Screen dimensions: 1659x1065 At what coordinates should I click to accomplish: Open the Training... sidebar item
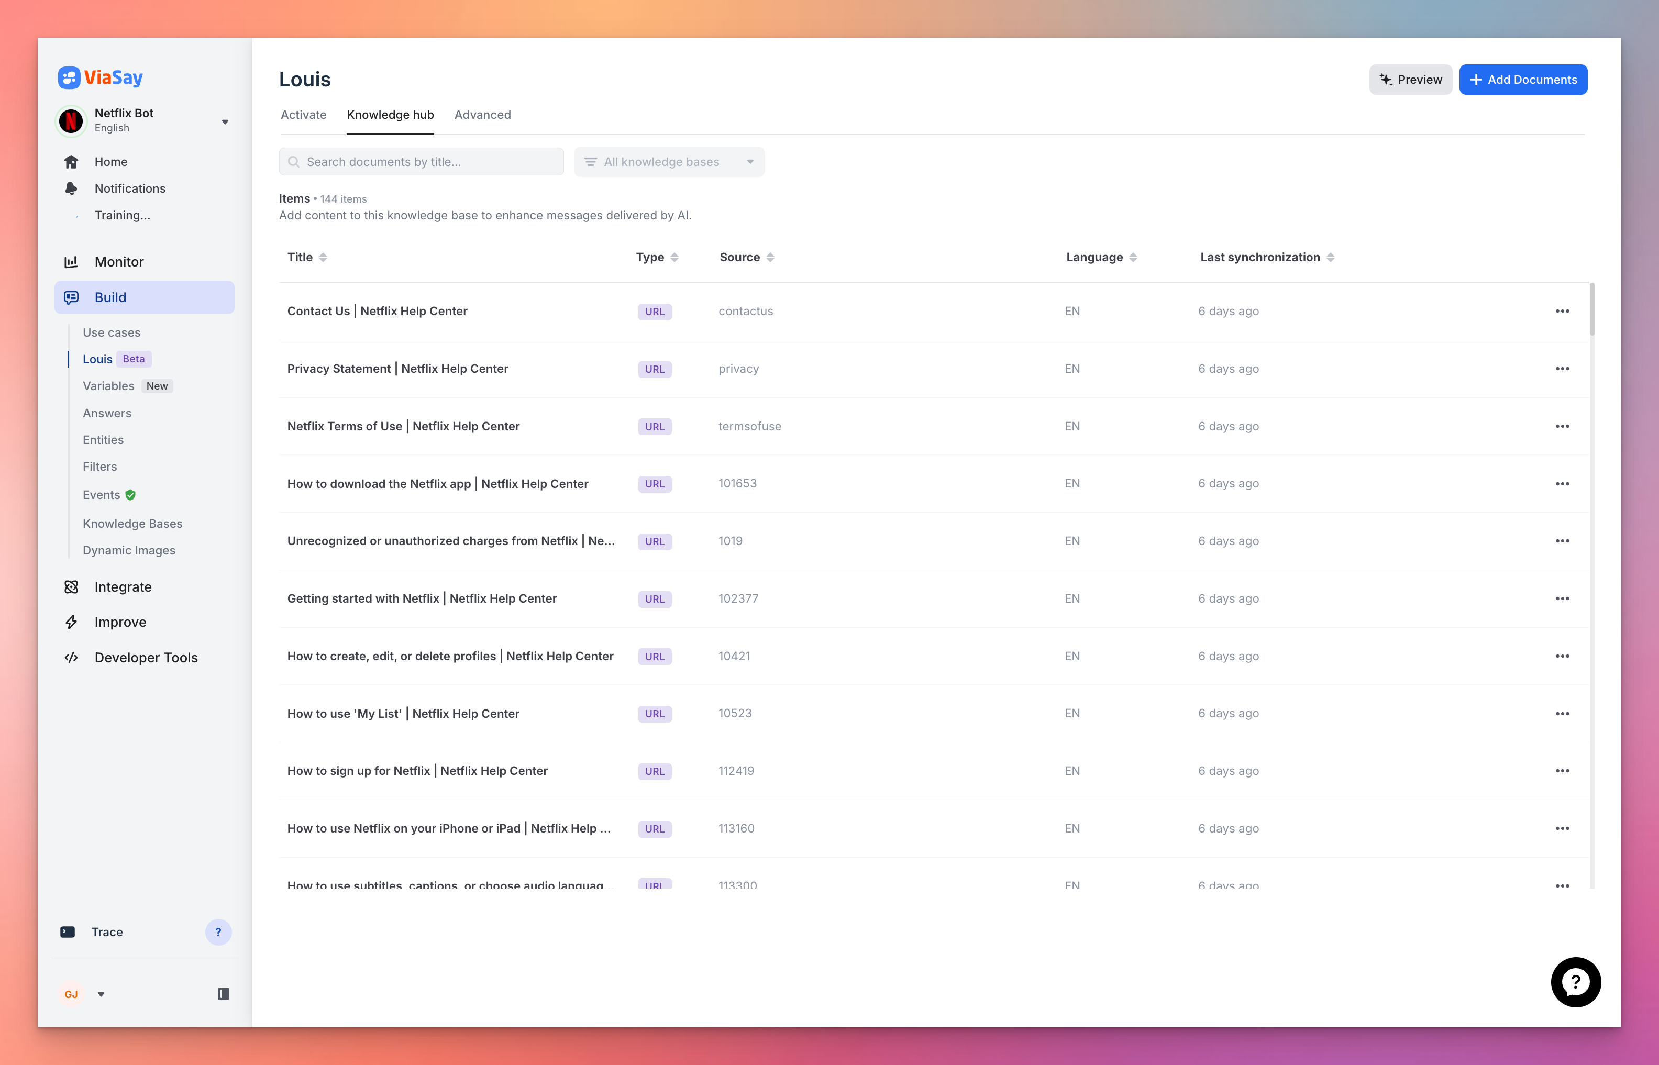pyautogui.click(x=123, y=215)
